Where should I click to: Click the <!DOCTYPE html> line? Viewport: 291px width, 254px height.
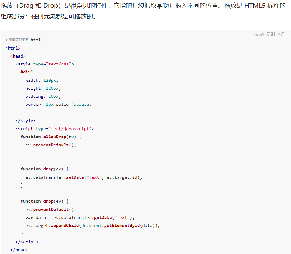pos(24,40)
